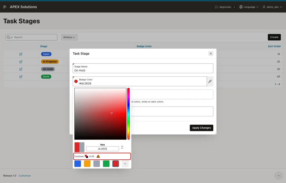Screen dimensions: 286x183
Task: Open Approvals list in header
Action: 225,7
